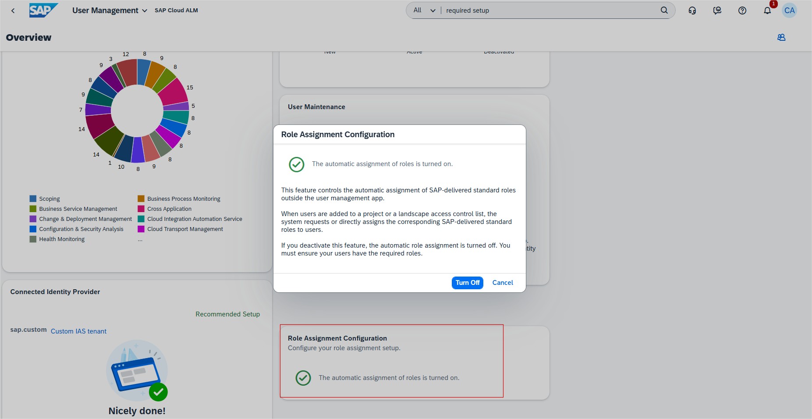Cancel the Role Assignment Configuration dialog

coord(502,283)
